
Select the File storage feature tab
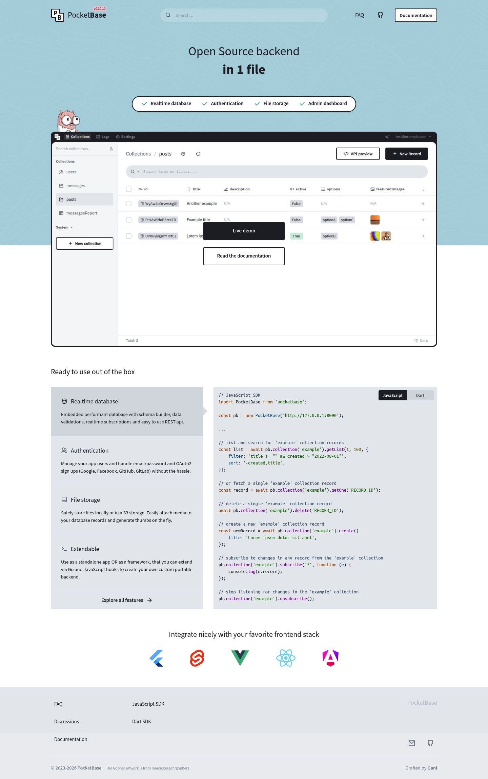pos(127,510)
